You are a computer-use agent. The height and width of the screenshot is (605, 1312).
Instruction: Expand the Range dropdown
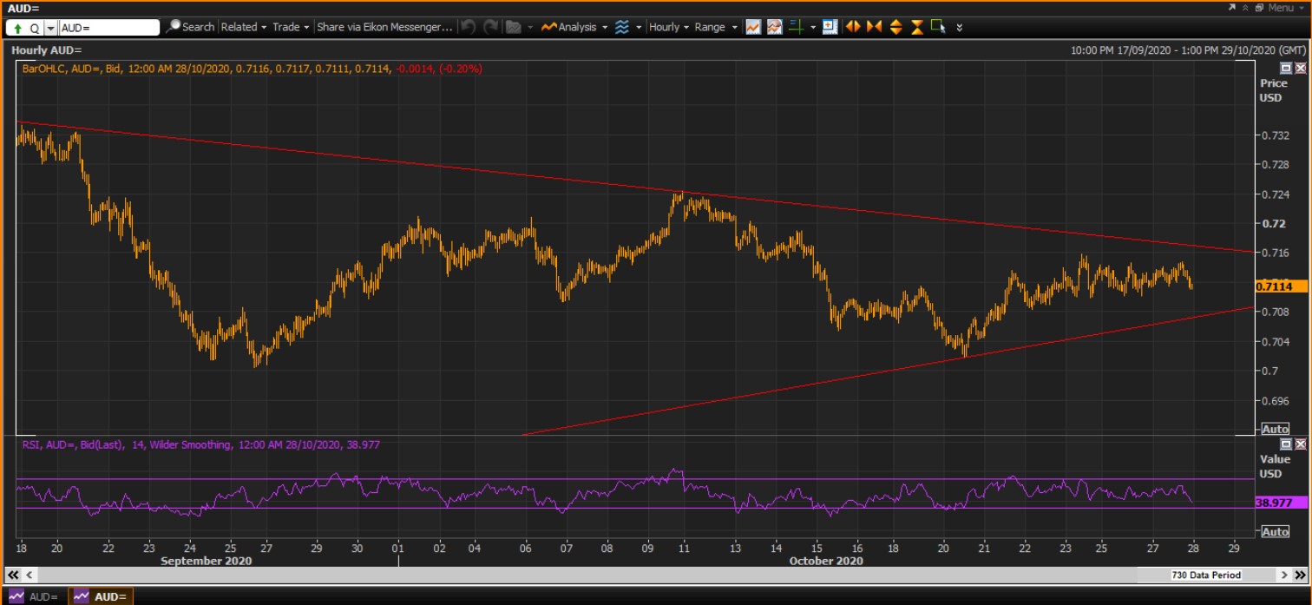tap(715, 27)
